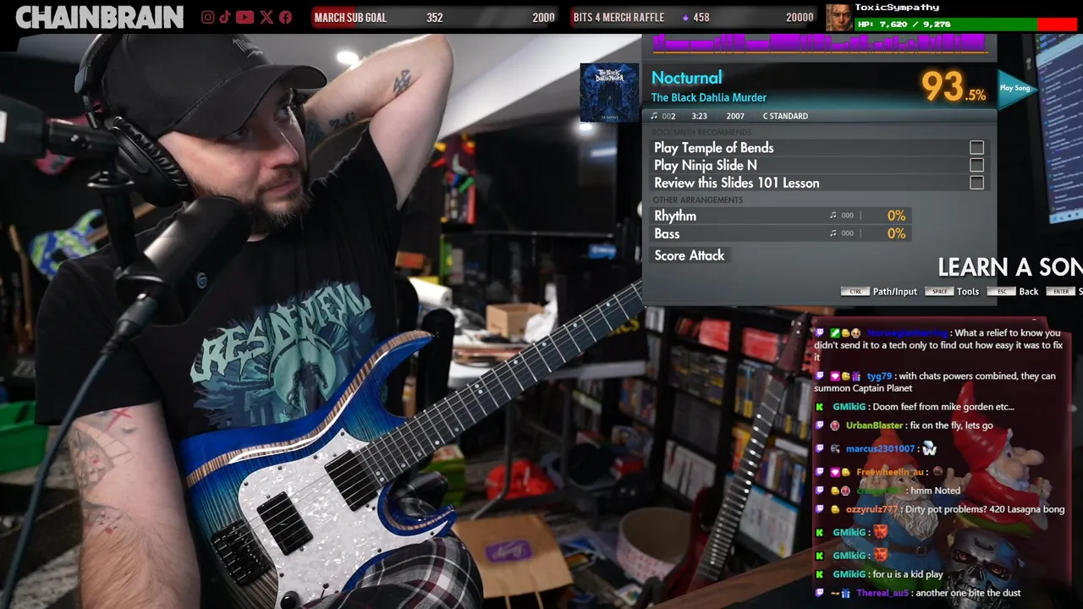1083x609 pixels.
Task: Click the ToxicSympathy avatar image
Action: (x=839, y=17)
